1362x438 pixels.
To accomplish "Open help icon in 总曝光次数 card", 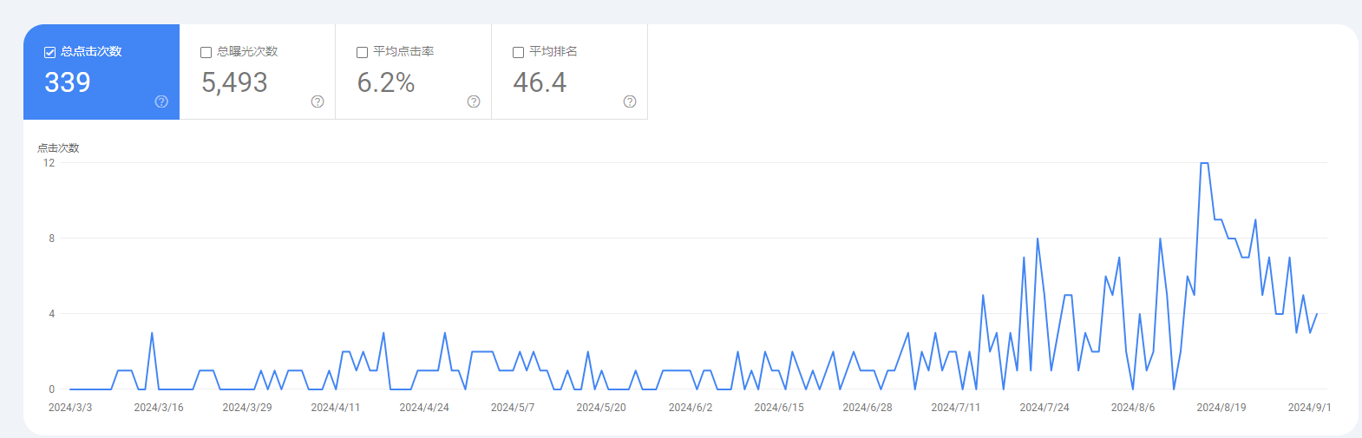I will pos(318,101).
